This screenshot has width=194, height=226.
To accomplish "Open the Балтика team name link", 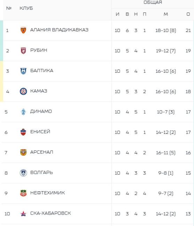I will (41, 71).
